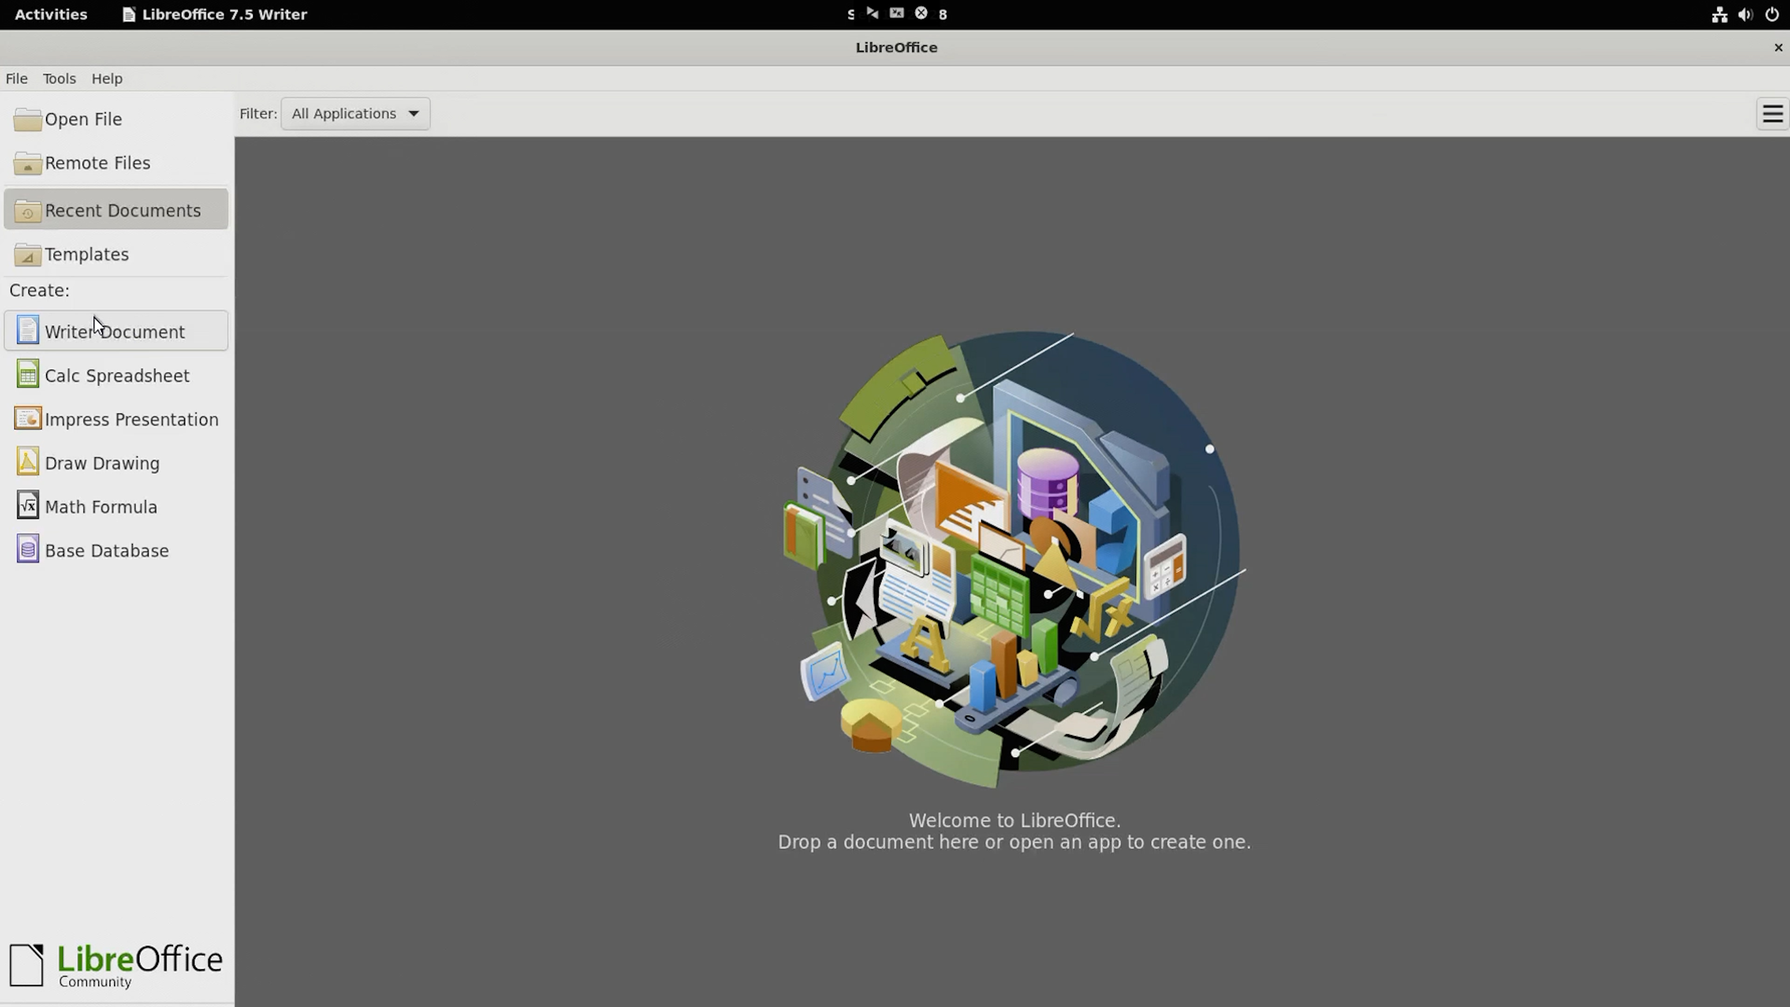Click the LibreOffice Community logo
1790x1007 pixels.
click(x=116, y=965)
